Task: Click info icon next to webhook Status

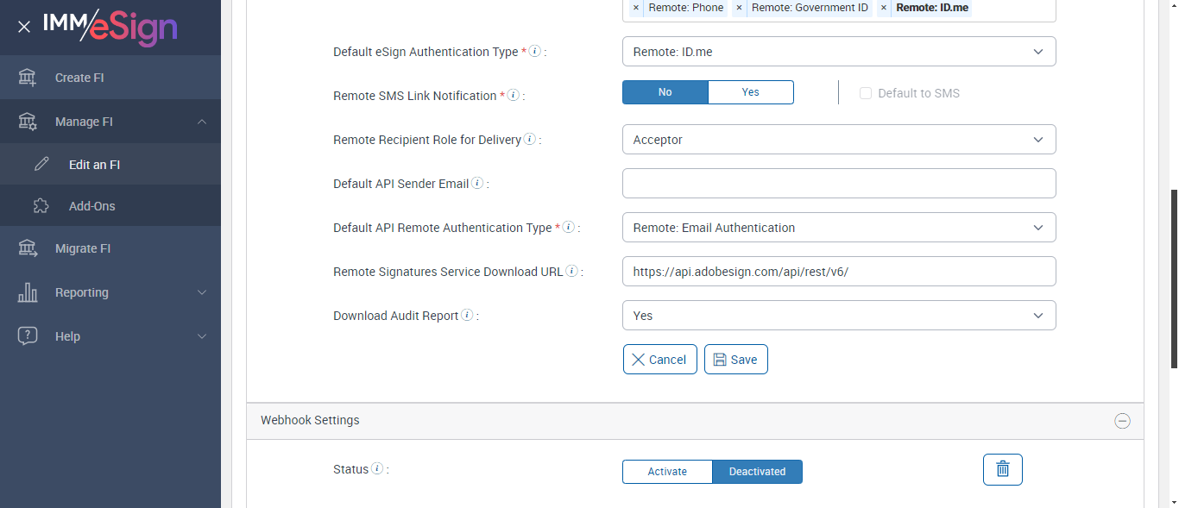Action: point(376,469)
